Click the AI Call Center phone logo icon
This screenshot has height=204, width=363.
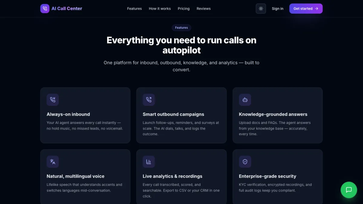45,8
